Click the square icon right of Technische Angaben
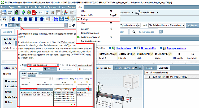This screenshot has height=108, width=199. tap(140, 68)
